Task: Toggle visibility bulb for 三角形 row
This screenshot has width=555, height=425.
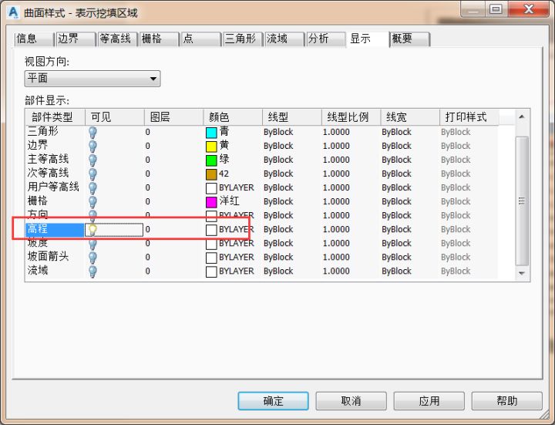Action: 92,132
